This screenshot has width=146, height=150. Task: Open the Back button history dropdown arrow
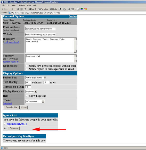(9, 9)
